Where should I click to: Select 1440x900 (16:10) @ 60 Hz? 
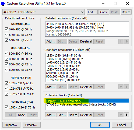87,62
